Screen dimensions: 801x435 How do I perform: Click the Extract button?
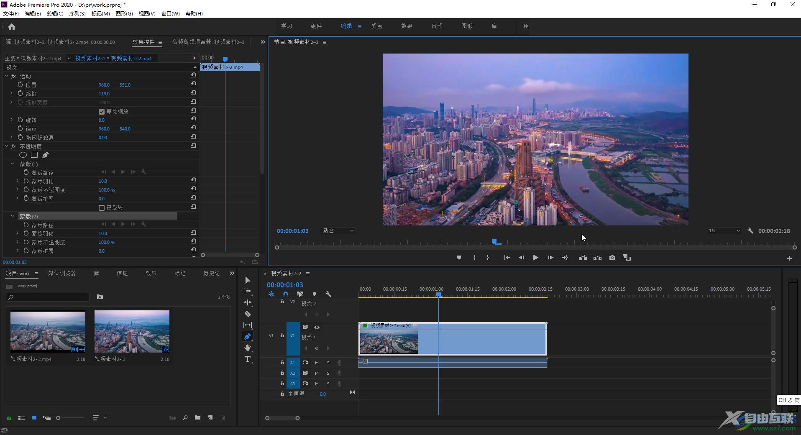[x=597, y=258]
